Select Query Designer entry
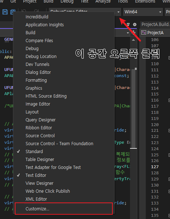 pos(64,120)
